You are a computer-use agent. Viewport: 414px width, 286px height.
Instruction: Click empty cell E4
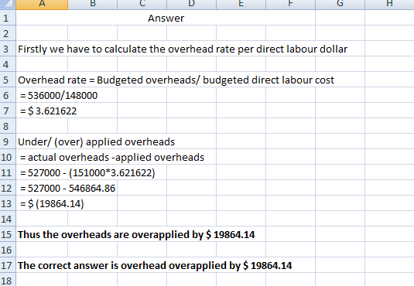point(241,64)
